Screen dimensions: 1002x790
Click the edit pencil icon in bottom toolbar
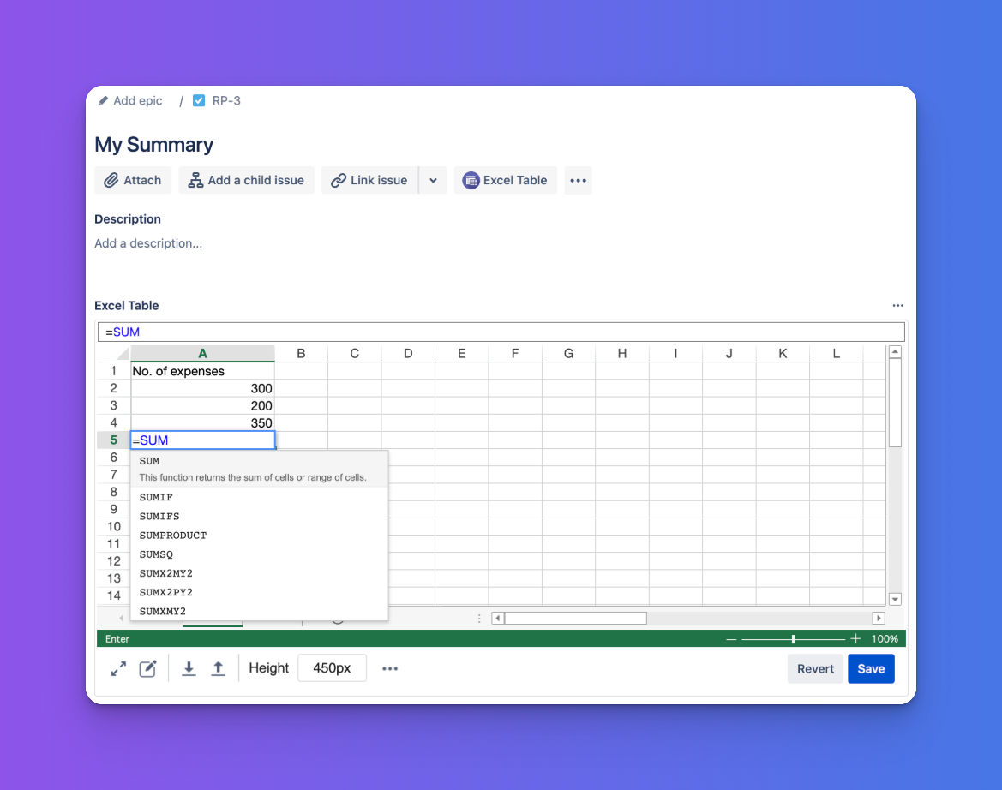click(x=147, y=669)
